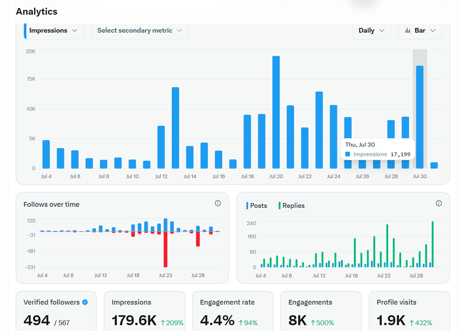
Task: Toggle the Posts series legend
Action: click(x=256, y=206)
